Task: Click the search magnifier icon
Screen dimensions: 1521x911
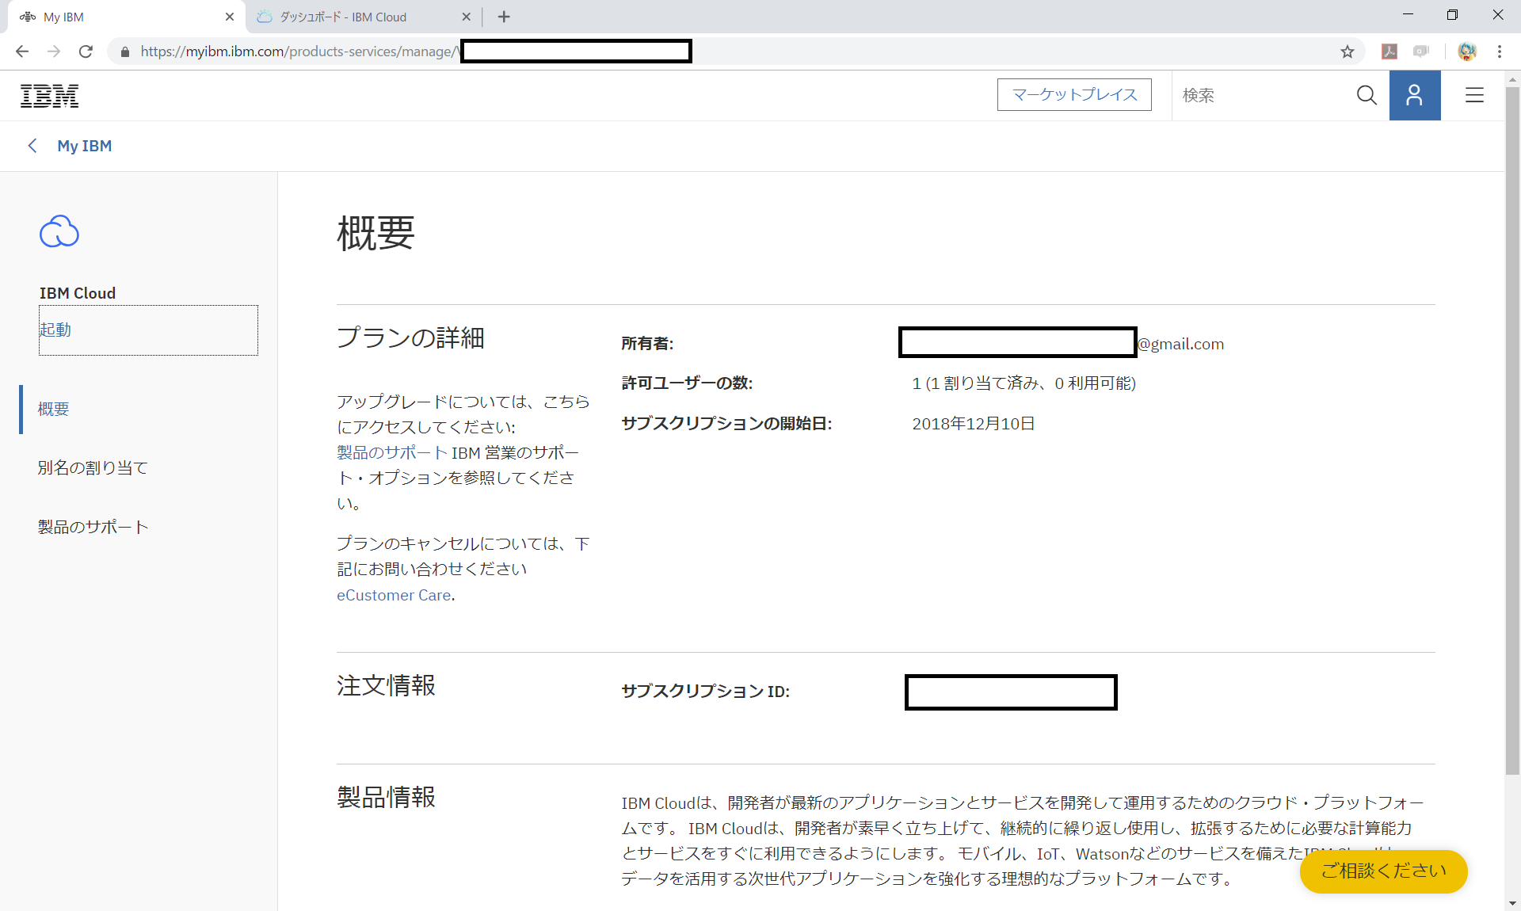Action: [x=1367, y=95]
